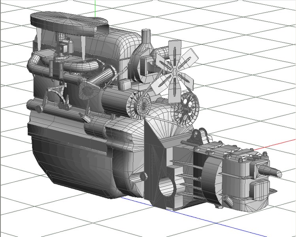The width and height of the screenshot is (296, 237).
Task: Click the lever atop the transmission
Action: click(x=202, y=136)
